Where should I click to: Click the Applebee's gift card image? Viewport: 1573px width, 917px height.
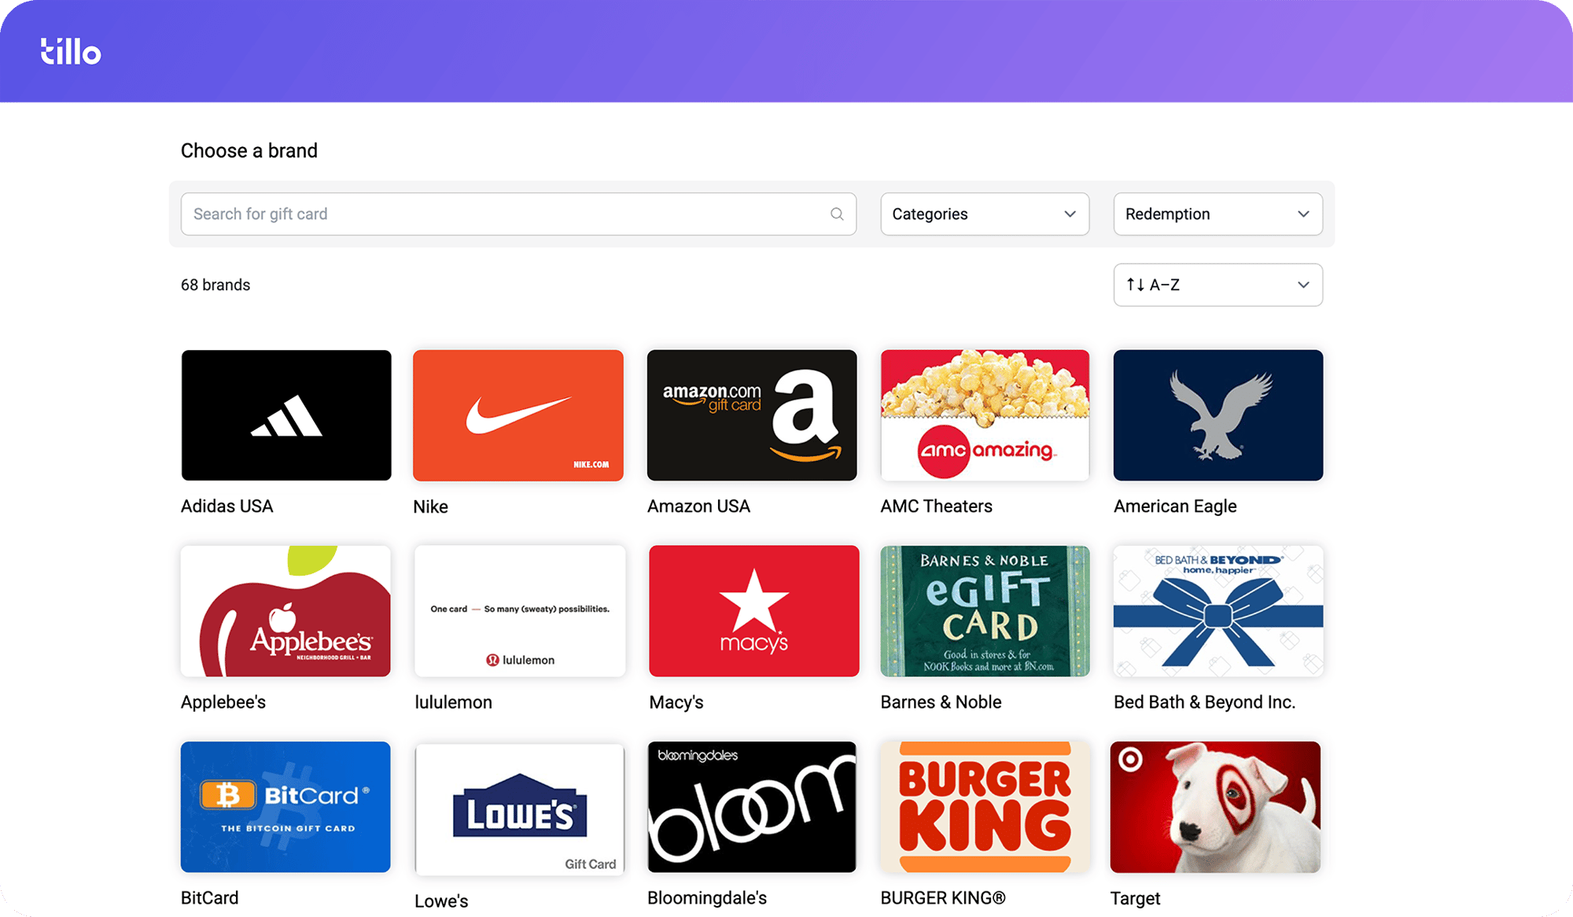coord(285,611)
